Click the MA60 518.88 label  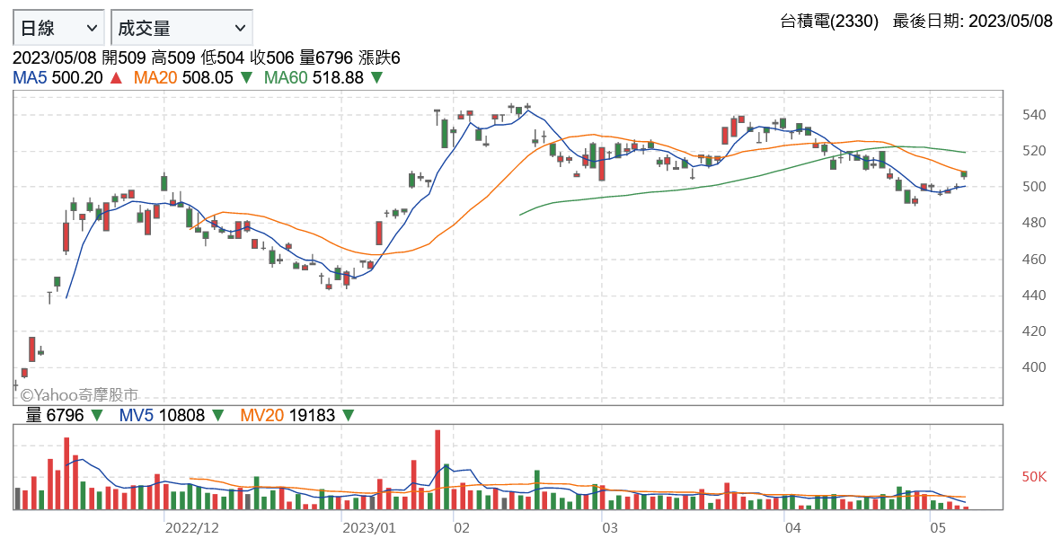(x=314, y=78)
